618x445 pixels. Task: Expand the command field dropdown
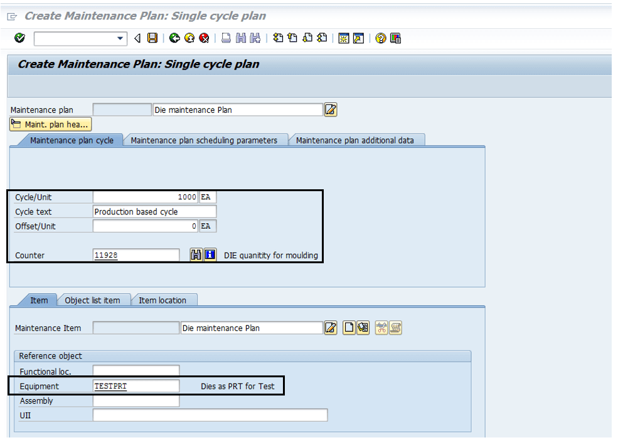120,38
